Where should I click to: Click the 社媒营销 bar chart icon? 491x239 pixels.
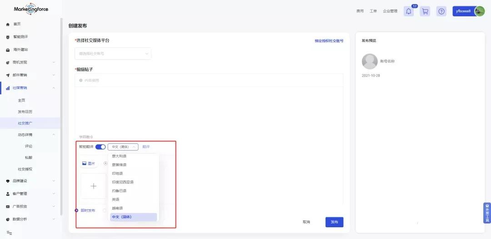coord(8,88)
